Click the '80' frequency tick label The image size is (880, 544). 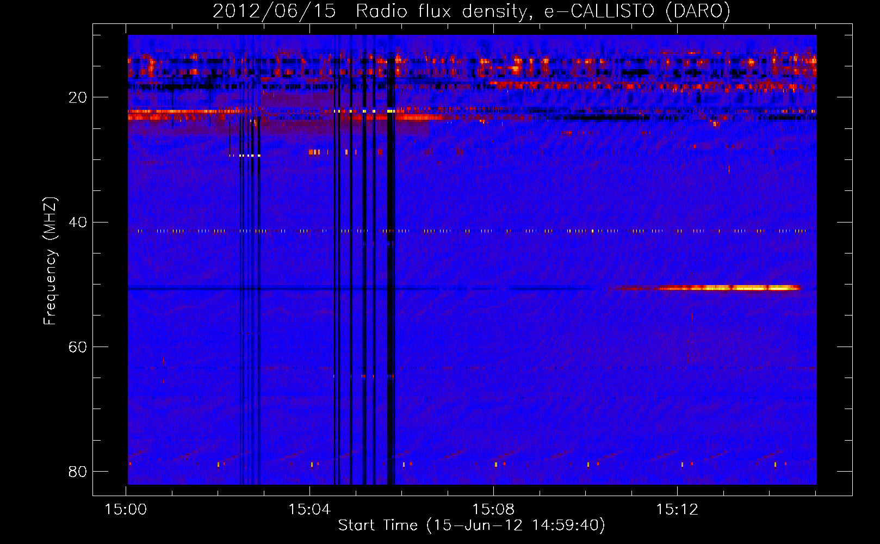[78, 472]
